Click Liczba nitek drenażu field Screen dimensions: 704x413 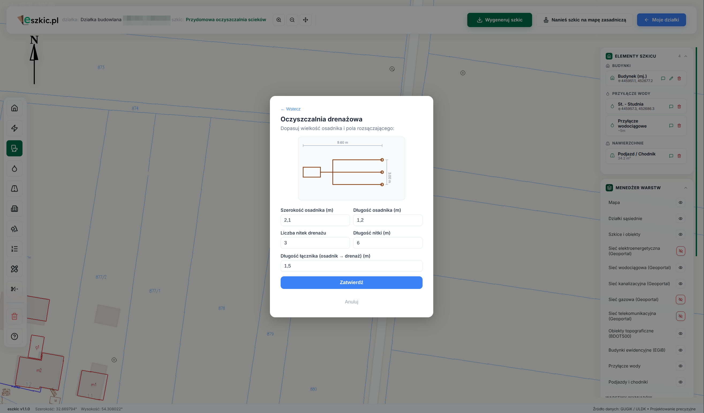click(315, 243)
